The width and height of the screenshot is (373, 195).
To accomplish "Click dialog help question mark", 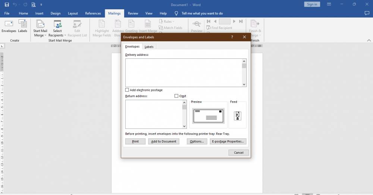I will pos(232,37).
